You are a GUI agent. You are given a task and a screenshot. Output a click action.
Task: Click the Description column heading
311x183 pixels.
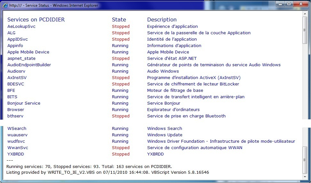click(162, 20)
